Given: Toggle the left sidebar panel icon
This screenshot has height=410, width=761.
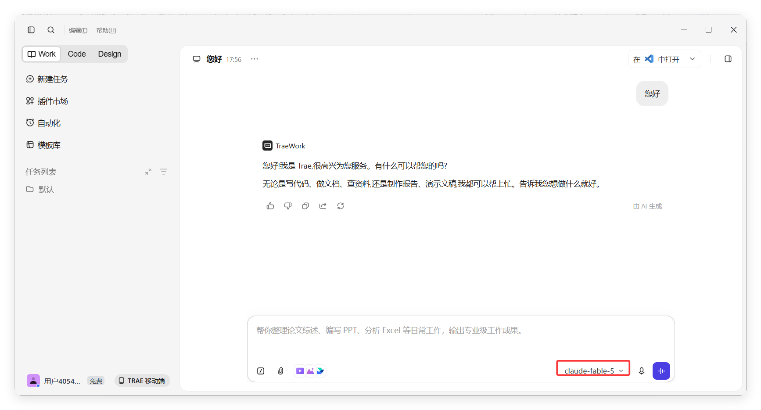Looking at the screenshot, I should (x=31, y=30).
